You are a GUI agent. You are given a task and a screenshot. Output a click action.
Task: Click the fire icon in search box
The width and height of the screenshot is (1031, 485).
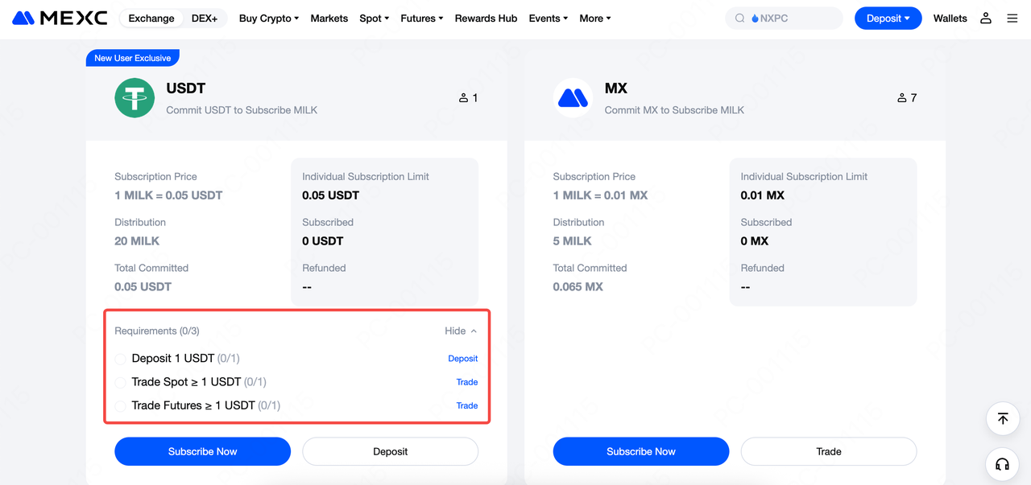click(755, 18)
